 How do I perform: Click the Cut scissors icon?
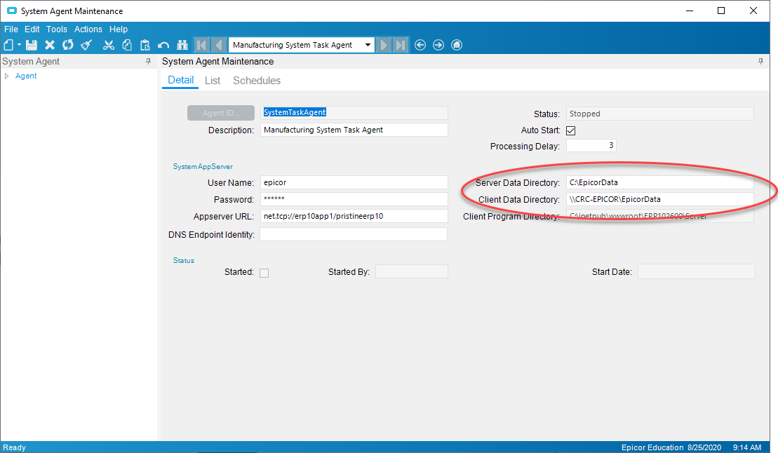pyautogui.click(x=109, y=45)
